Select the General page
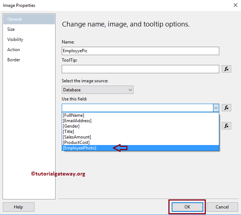Image resolution: width=241 pixels, height=215 pixels. pyautogui.click(x=29, y=19)
